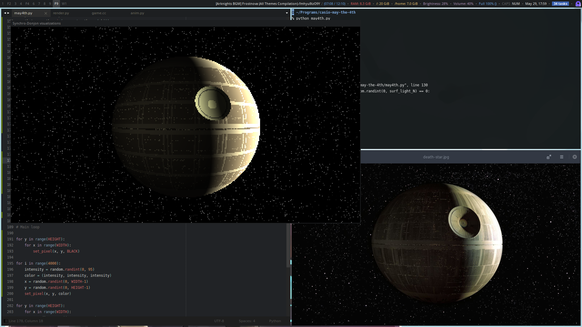Click the Arknights BGM track title in bar
This screenshot has height=327, width=582.
268,4
